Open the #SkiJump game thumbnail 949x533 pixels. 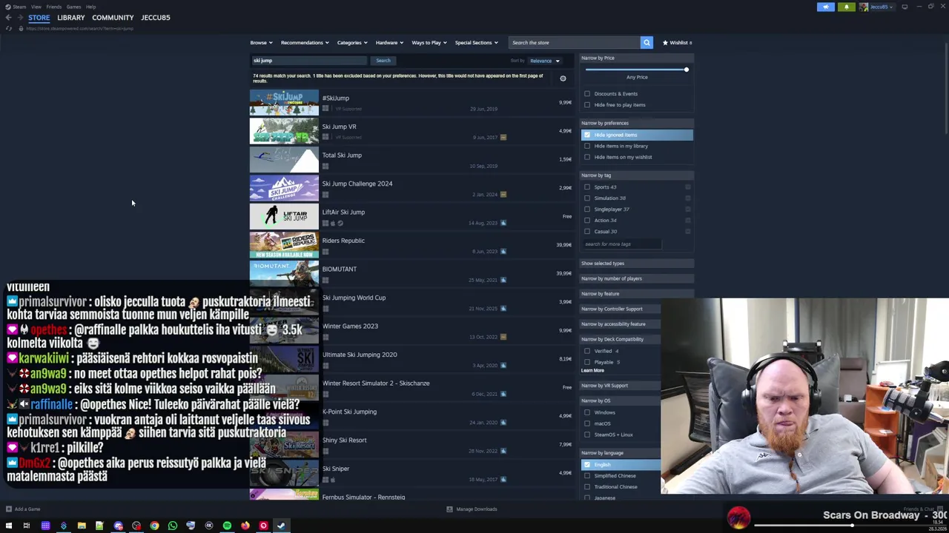click(x=284, y=102)
